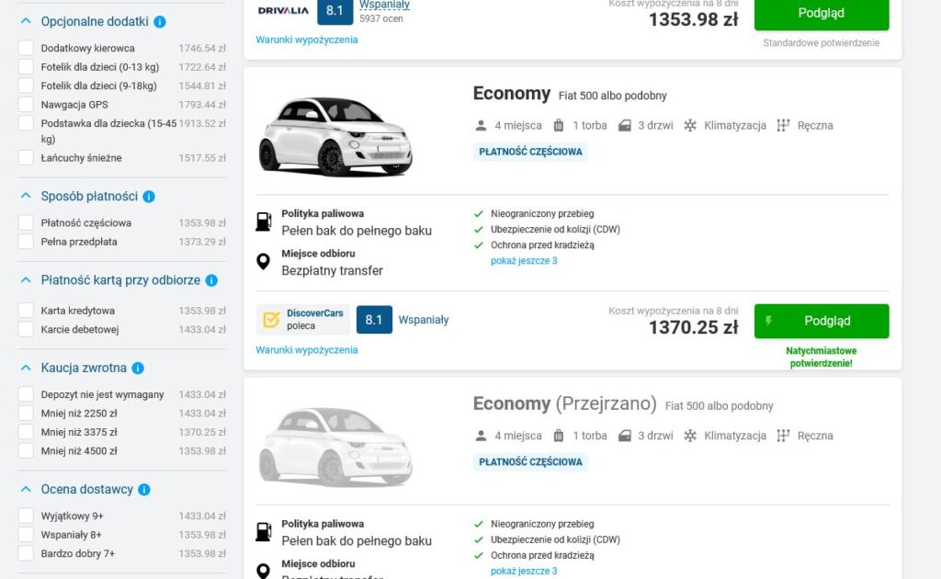Click PŁATNOŚĆ CZĘŚCIOWA badge in first Economy card
Viewport: 941px width, 579px height.
tap(530, 152)
